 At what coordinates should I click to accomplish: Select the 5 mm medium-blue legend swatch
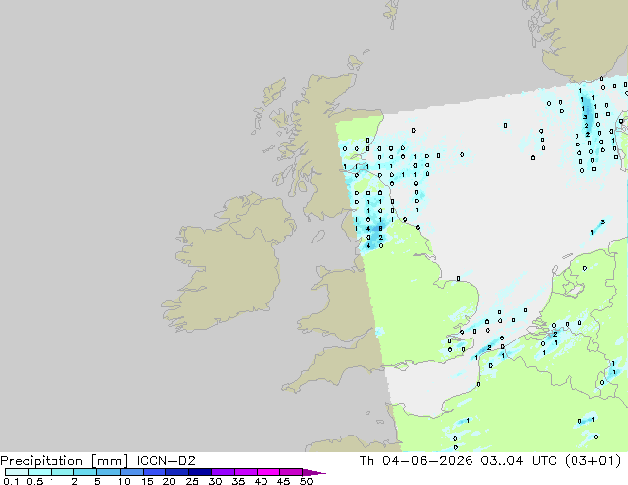point(109,472)
